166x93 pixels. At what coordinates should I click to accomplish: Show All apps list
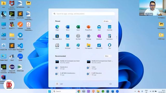point(107,21)
